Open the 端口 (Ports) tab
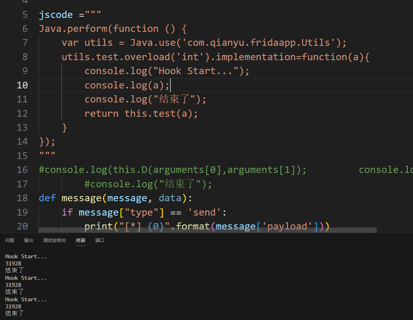413x320 pixels. pyautogui.click(x=100, y=240)
